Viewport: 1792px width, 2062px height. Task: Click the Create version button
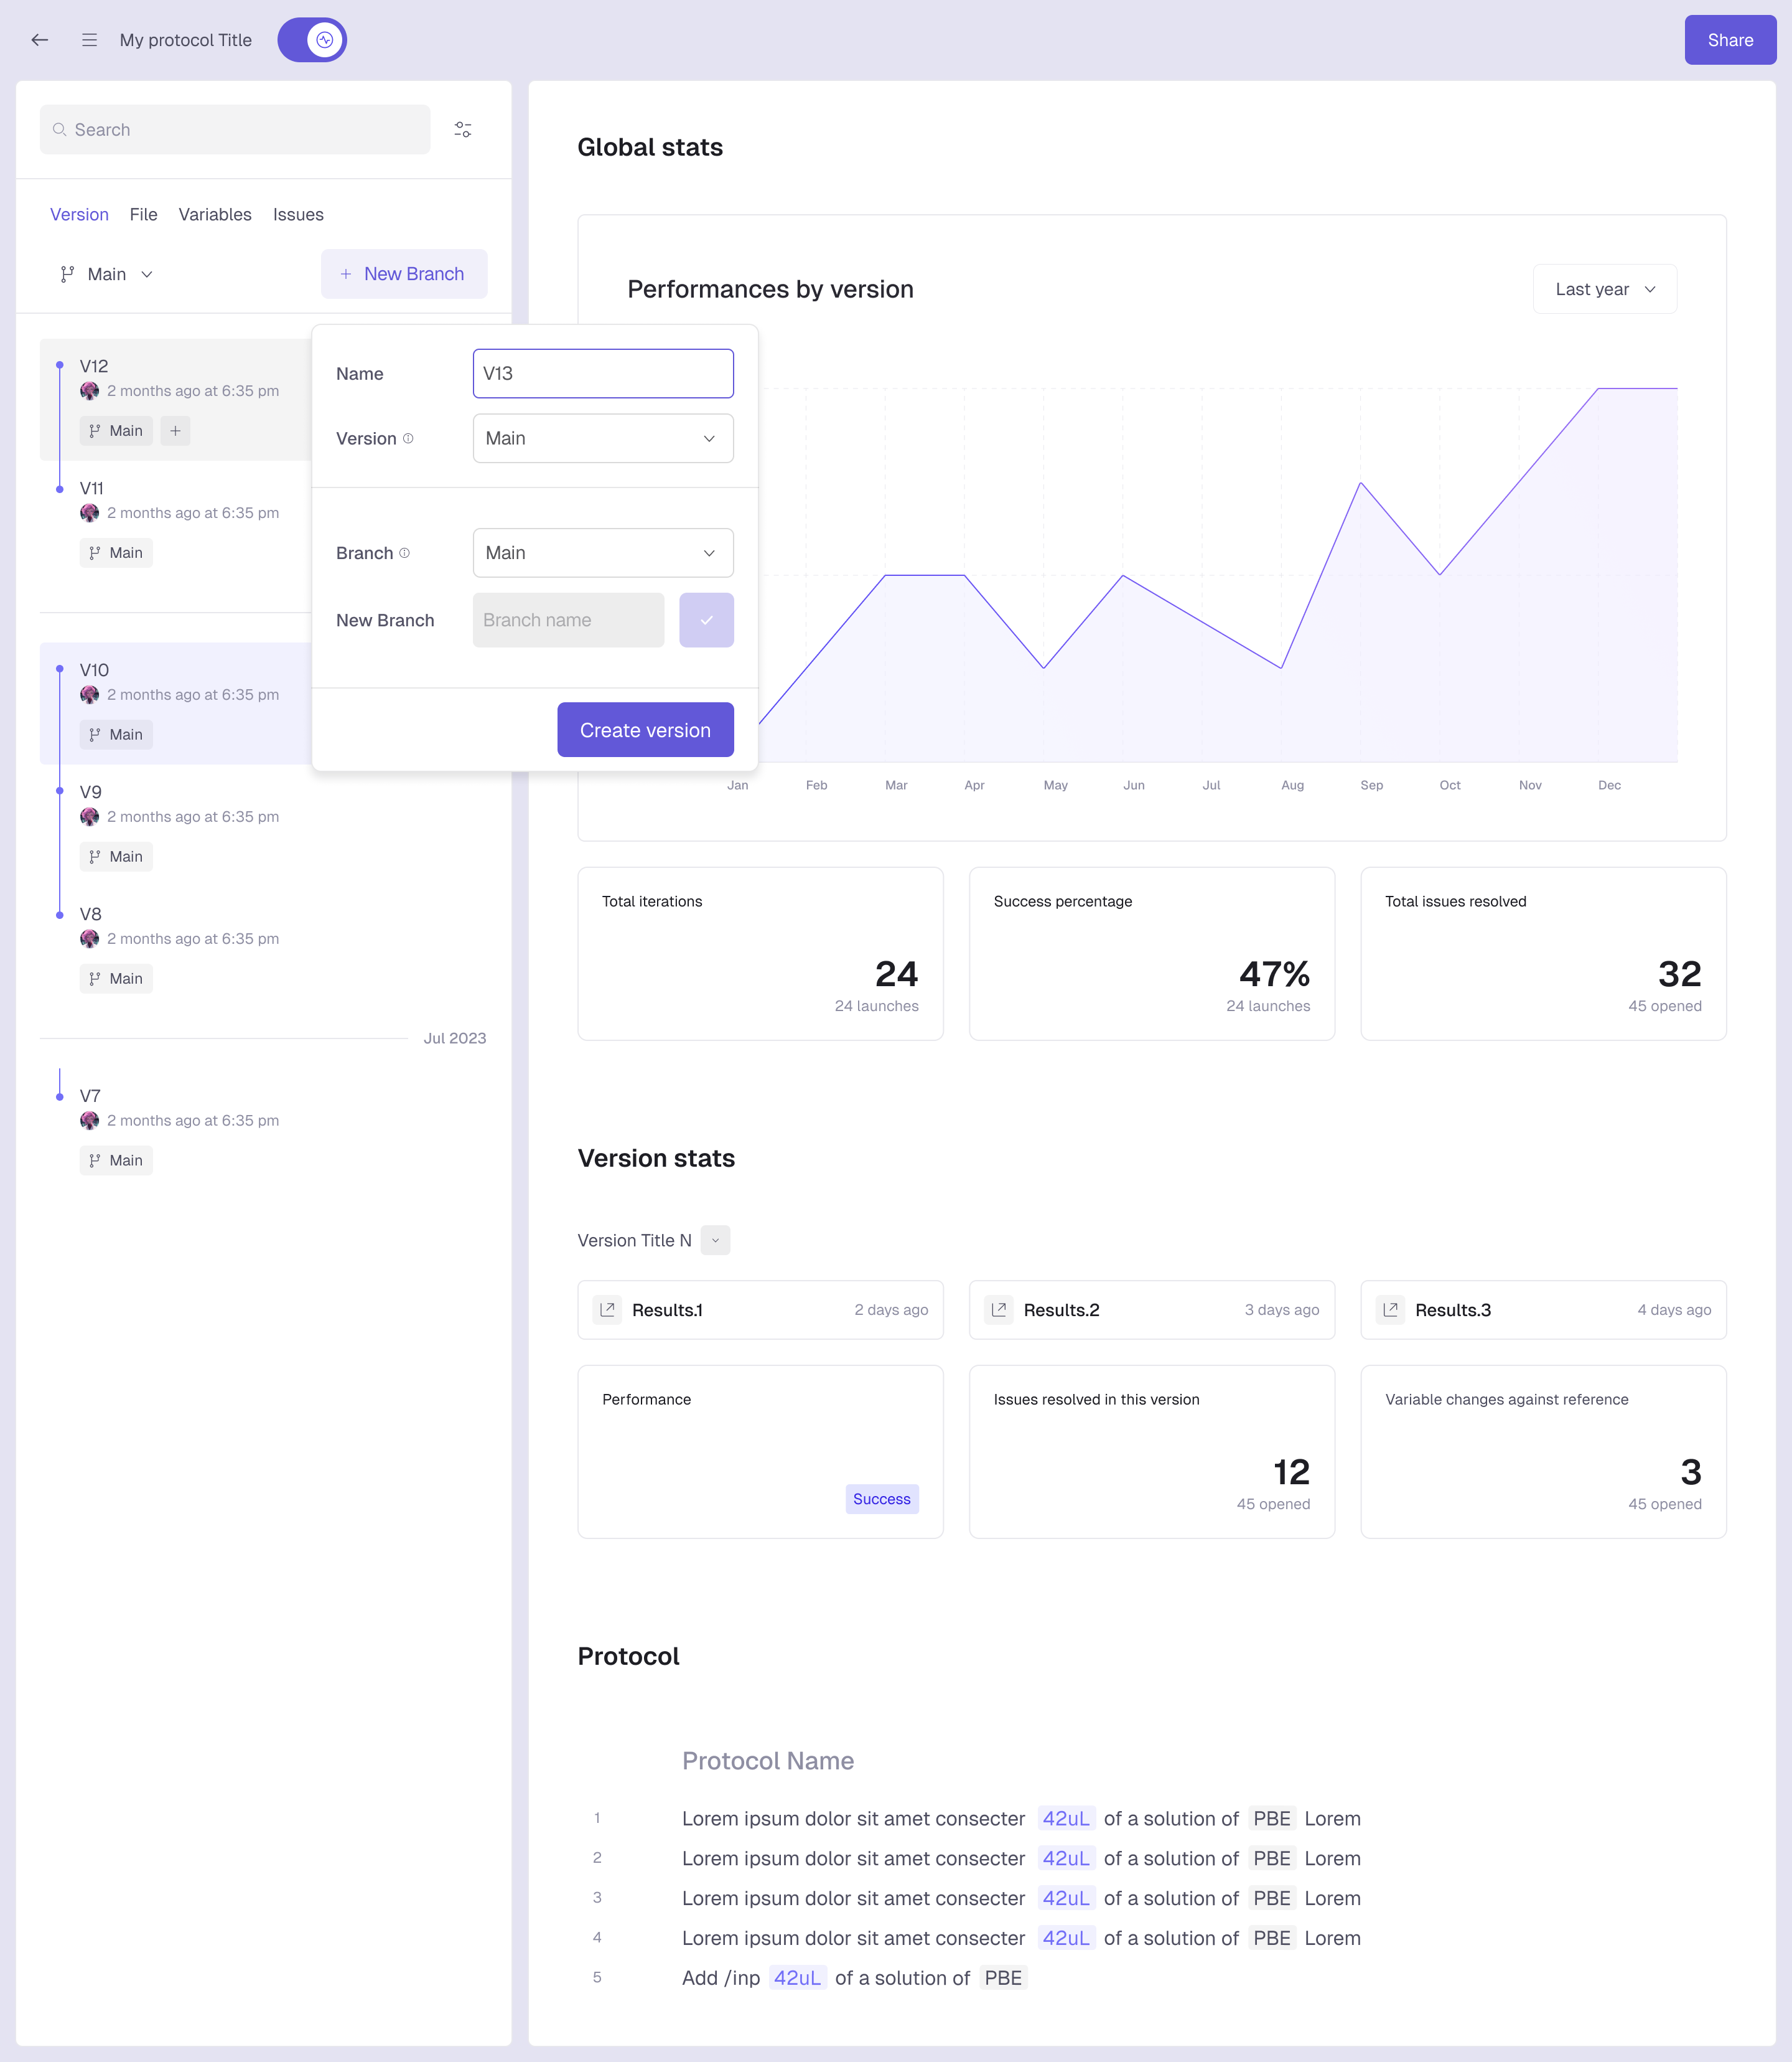pyautogui.click(x=645, y=730)
